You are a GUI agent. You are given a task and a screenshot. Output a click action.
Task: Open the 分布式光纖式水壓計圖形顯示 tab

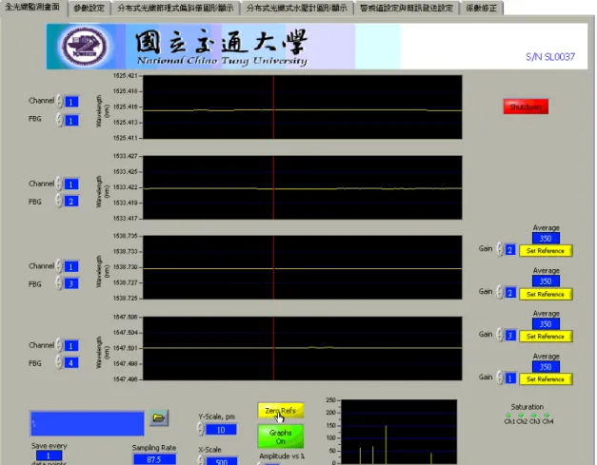click(297, 8)
